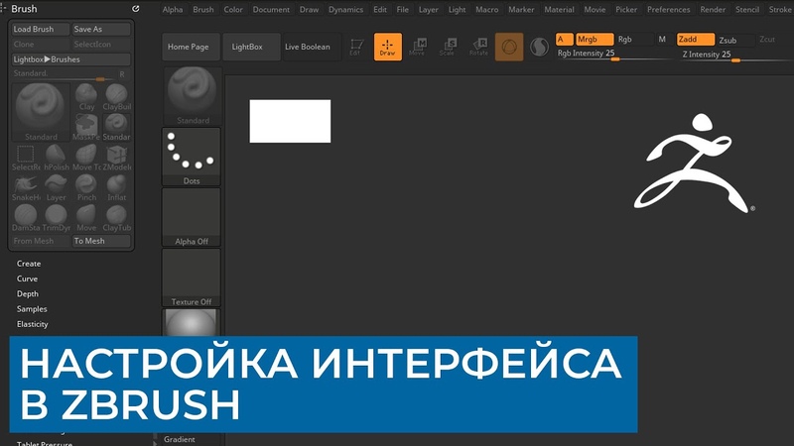Choose the hPolish brush icon
794x446 pixels.
click(56, 158)
